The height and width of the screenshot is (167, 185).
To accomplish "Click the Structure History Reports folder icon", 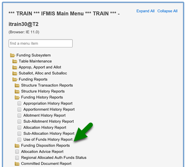I will coord(17,91).
